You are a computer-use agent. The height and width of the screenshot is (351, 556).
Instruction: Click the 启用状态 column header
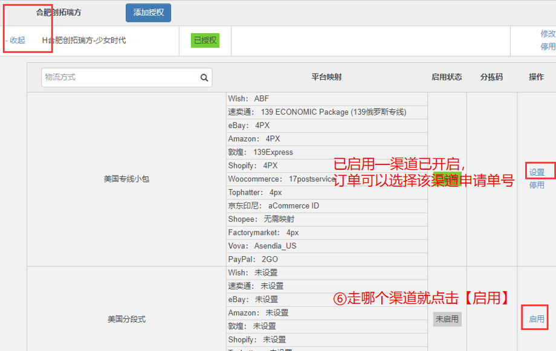[447, 77]
